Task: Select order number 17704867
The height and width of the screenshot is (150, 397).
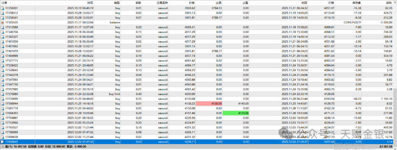Action: click(12, 118)
